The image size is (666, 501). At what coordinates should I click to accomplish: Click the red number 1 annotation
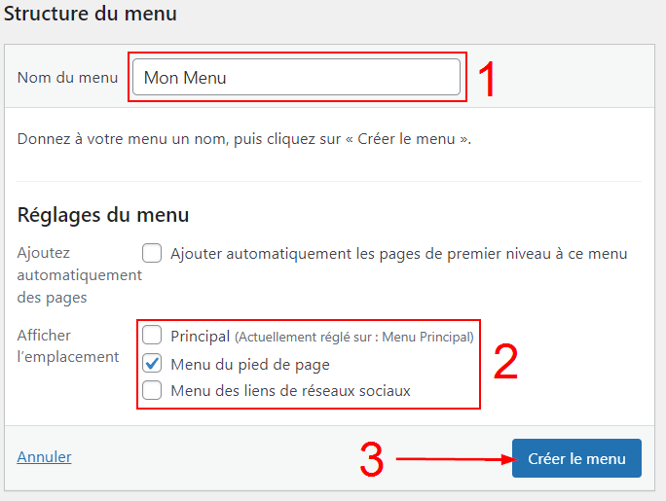(x=487, y=80)
